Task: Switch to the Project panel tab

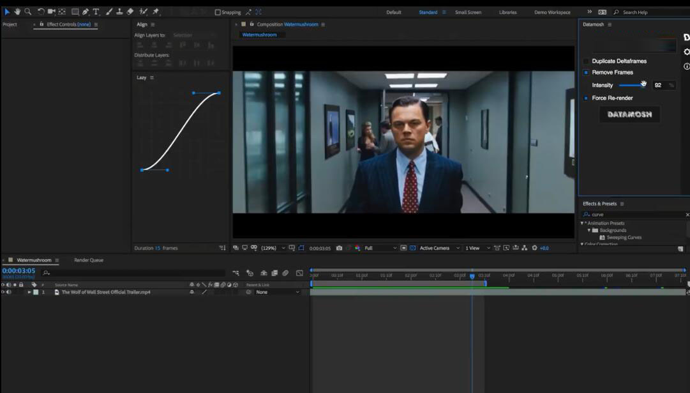Action: point(10,24)
